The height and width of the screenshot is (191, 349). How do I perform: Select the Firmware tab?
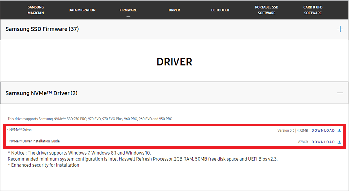[128, 10]
